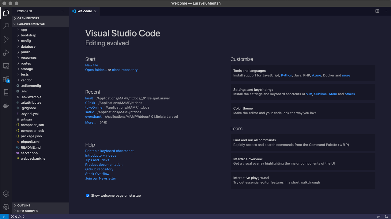Click the New file link

coord(92,65)
